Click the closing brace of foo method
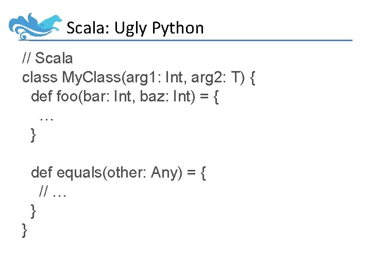The image size is (371, 278). (34, 135)
